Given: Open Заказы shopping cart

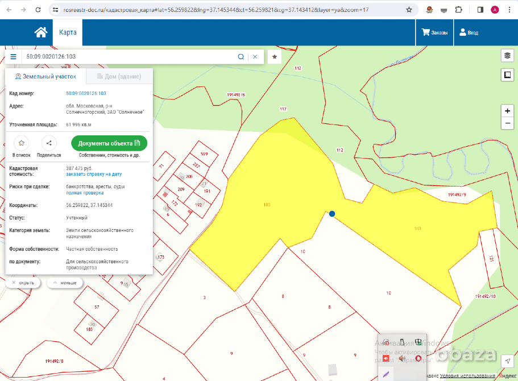Looking at the screenshot, I should click(x=434, y=32).
